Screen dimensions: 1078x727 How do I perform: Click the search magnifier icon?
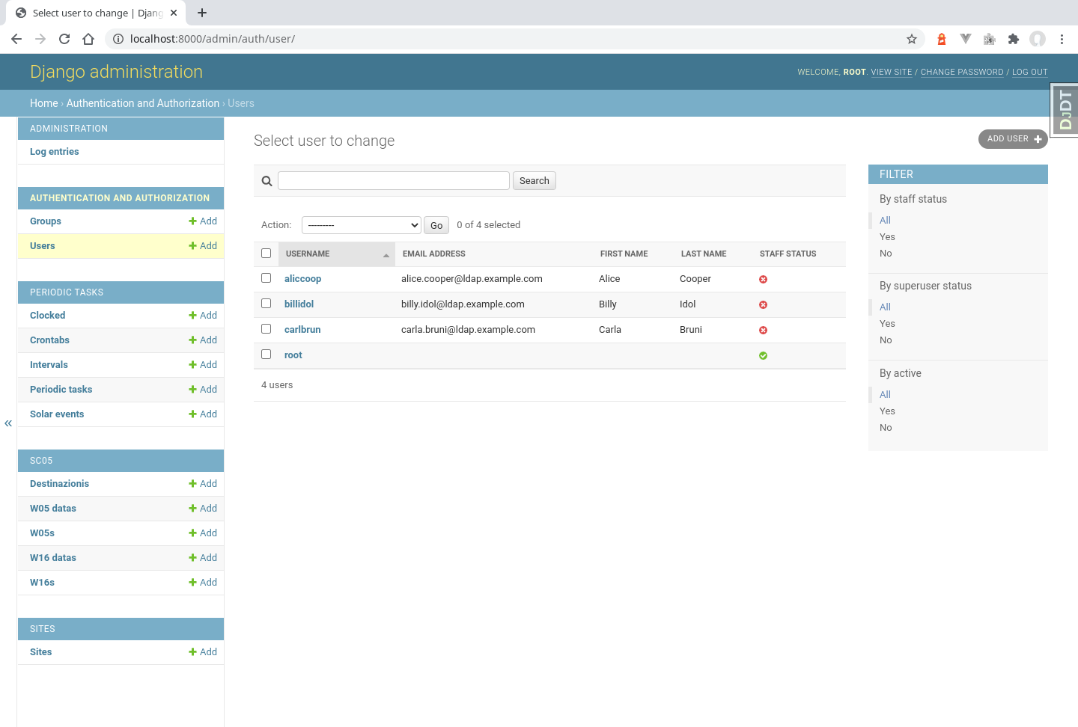tap(267, 180)
